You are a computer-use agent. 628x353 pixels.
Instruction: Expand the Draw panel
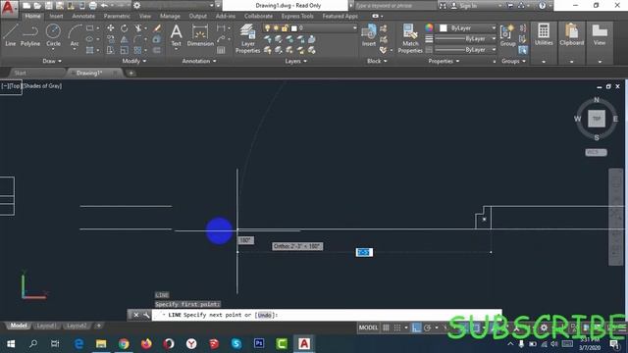[52, 61]
